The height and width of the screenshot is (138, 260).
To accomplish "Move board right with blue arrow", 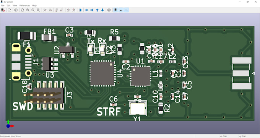I will pyautogui.click(x=92, y=10).
